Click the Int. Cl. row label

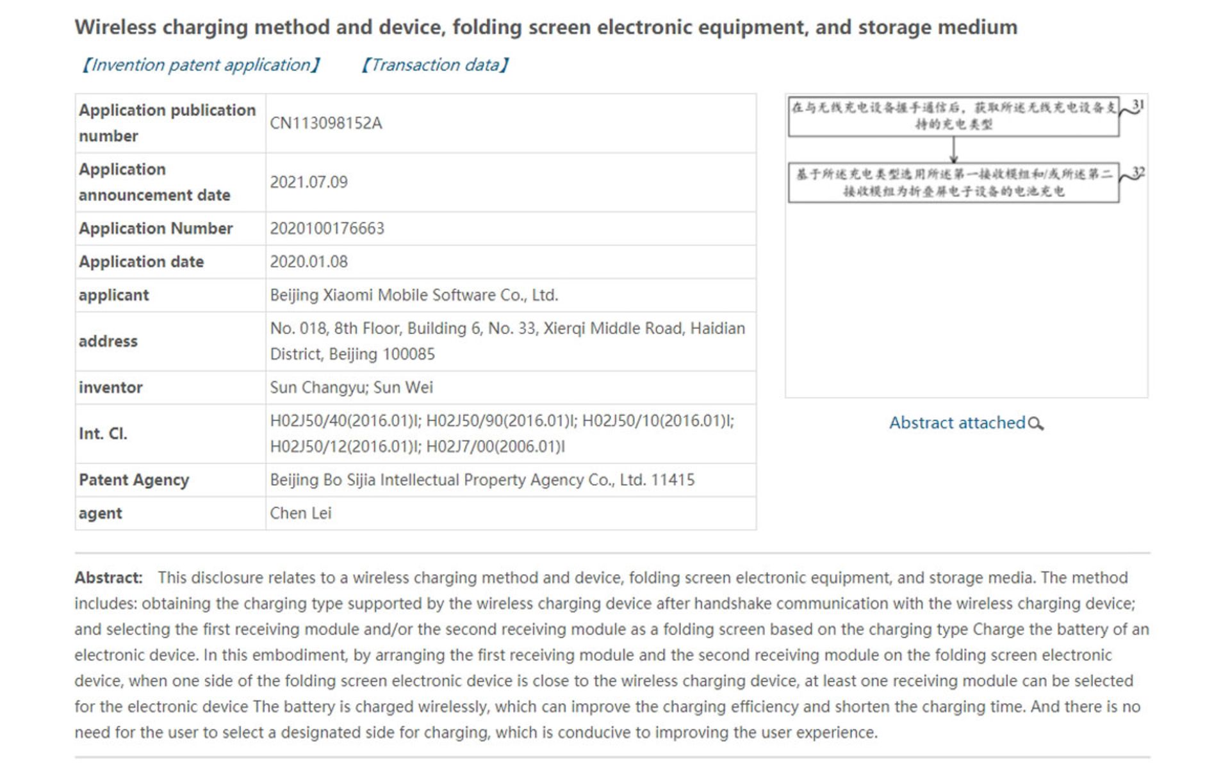click(103, 434)
